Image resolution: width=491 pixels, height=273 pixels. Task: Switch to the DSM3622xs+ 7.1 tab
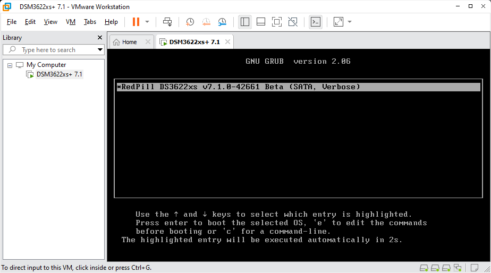coord(194,42)
